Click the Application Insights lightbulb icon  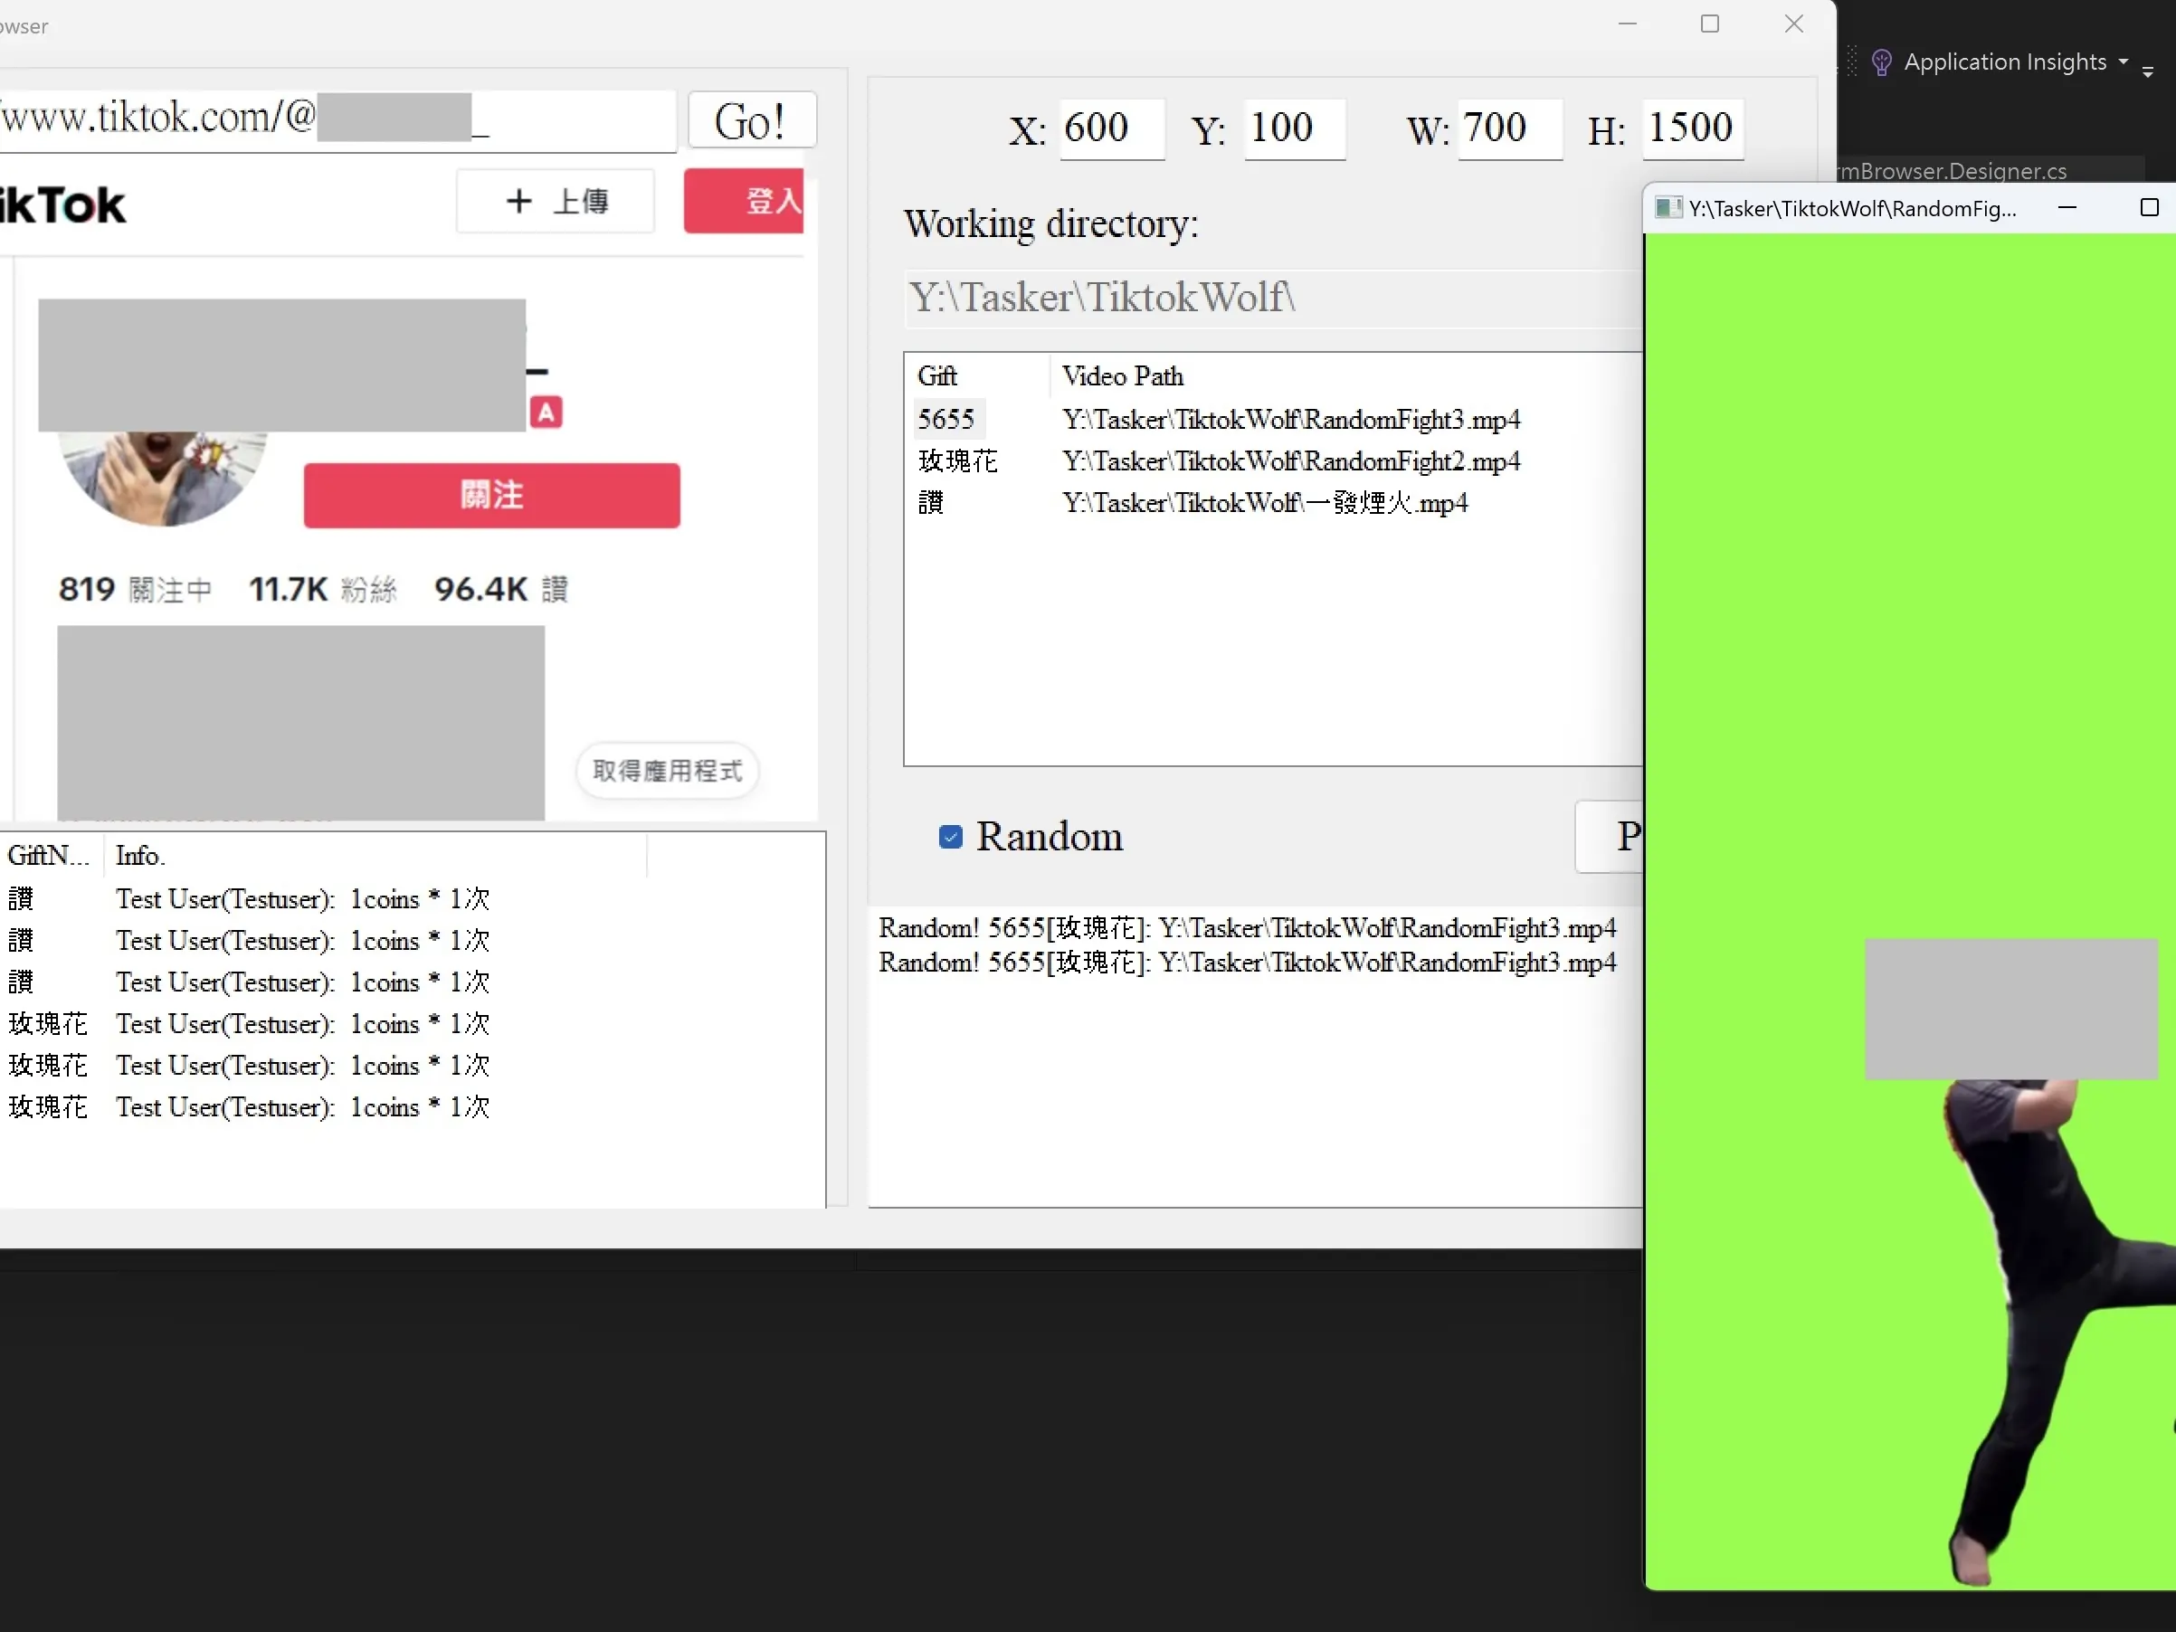(1881, 62)
